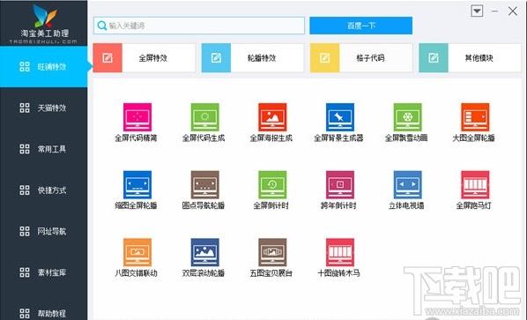Open the 双层滚动轮播 tool
The width and height of the screenshot is (527, 320).
coord(204,252)
